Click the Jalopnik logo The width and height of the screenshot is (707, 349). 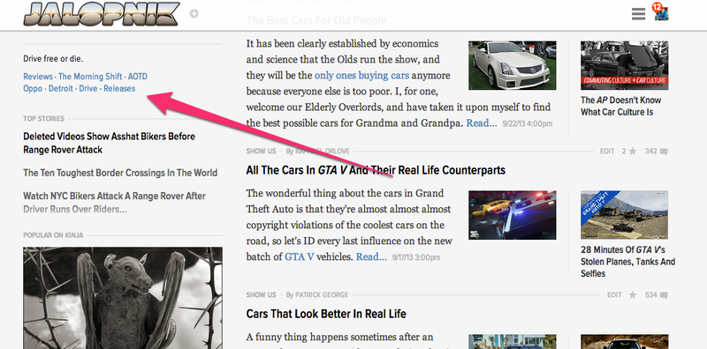pyautogui.click(x=102, y=14)
